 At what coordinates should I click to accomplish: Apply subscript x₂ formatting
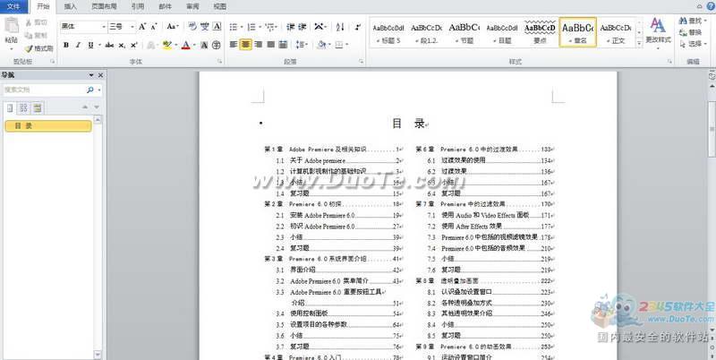click(122, 46)
